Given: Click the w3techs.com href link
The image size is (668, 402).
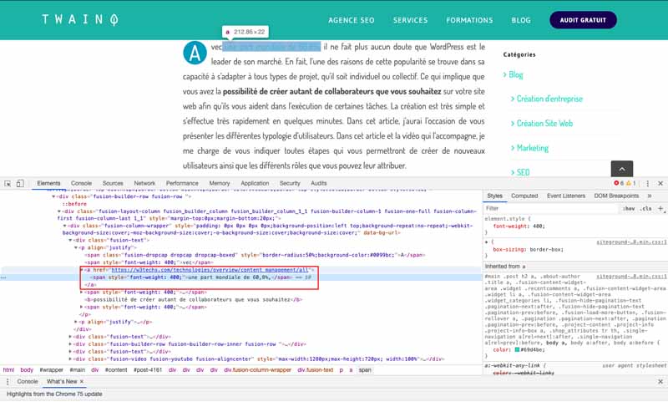Looking at the screenshot, I should click(x=210, y=270).
